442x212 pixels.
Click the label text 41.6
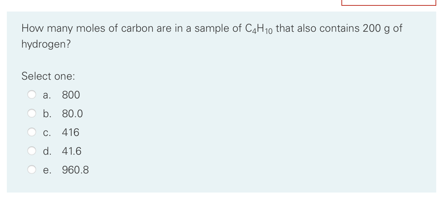[72, 151]
